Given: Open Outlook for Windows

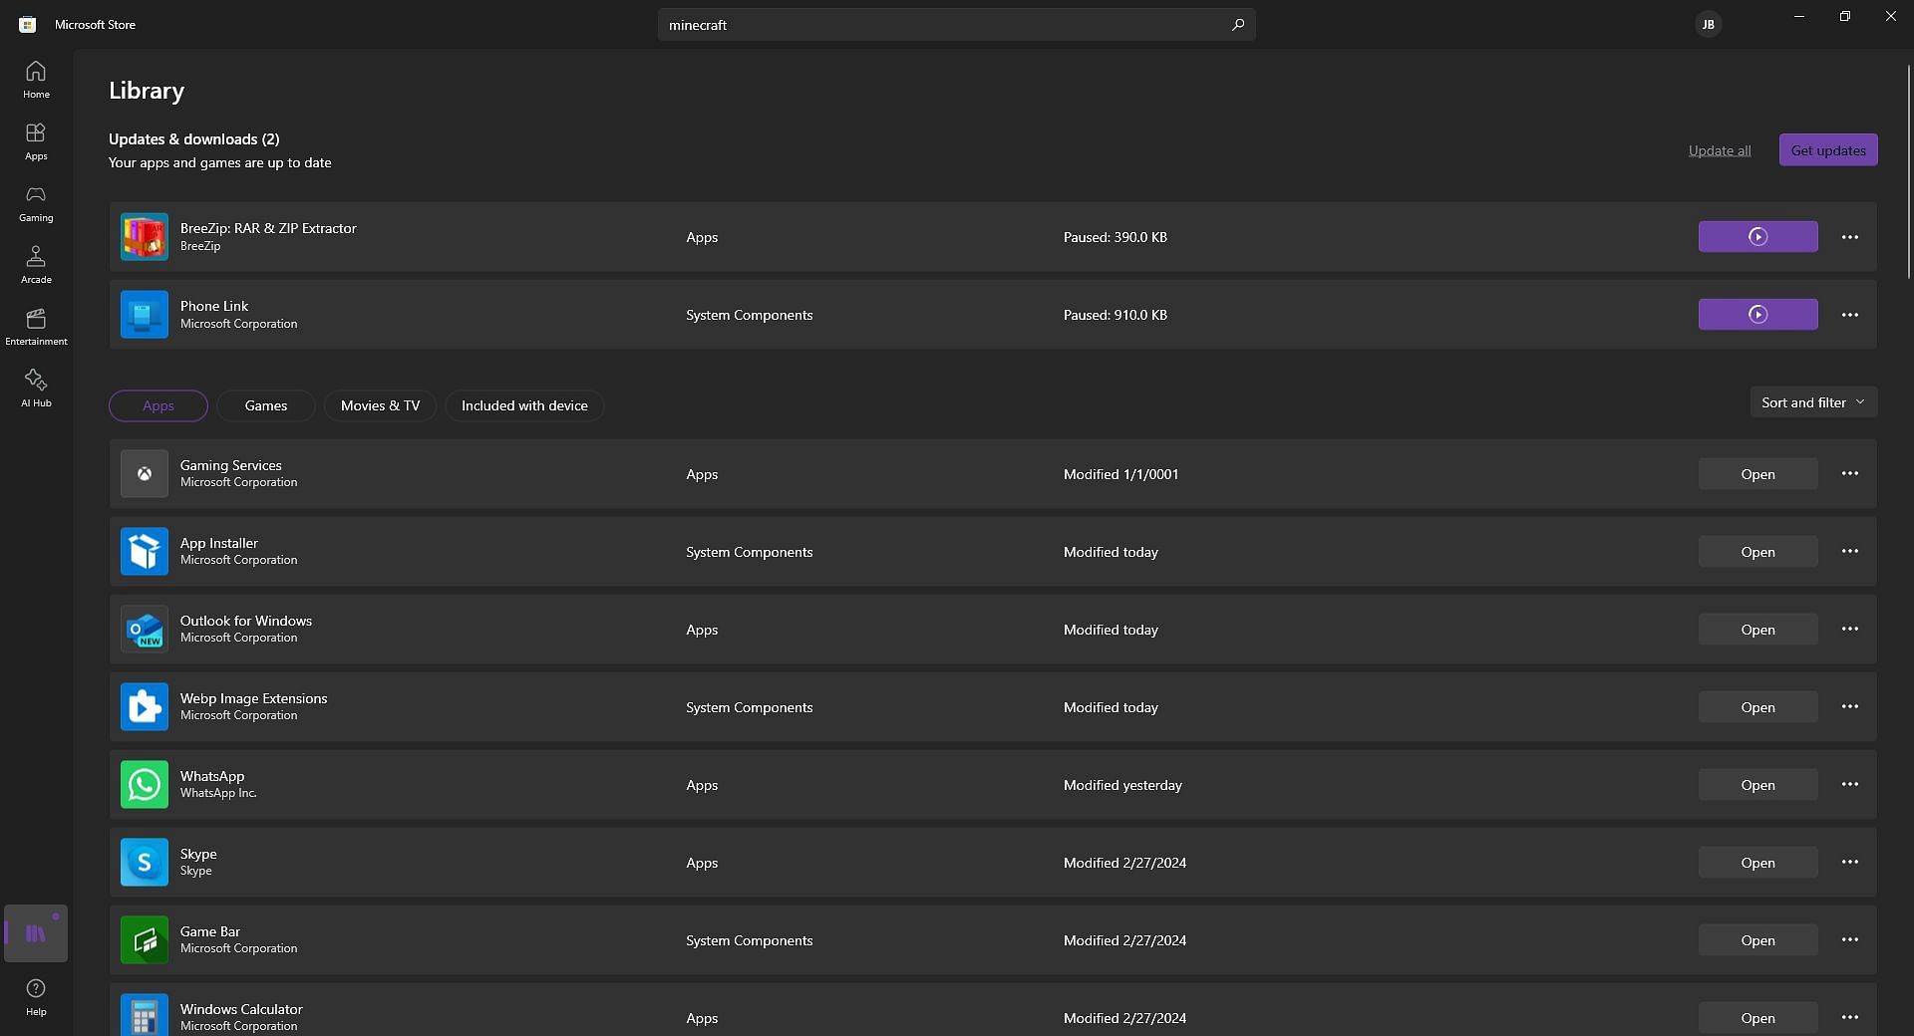Looking at the screenshot, I should (x=1757, y=630).
